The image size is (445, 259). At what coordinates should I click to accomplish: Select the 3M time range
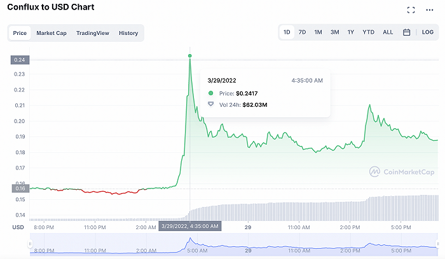[x=334, y=32]
